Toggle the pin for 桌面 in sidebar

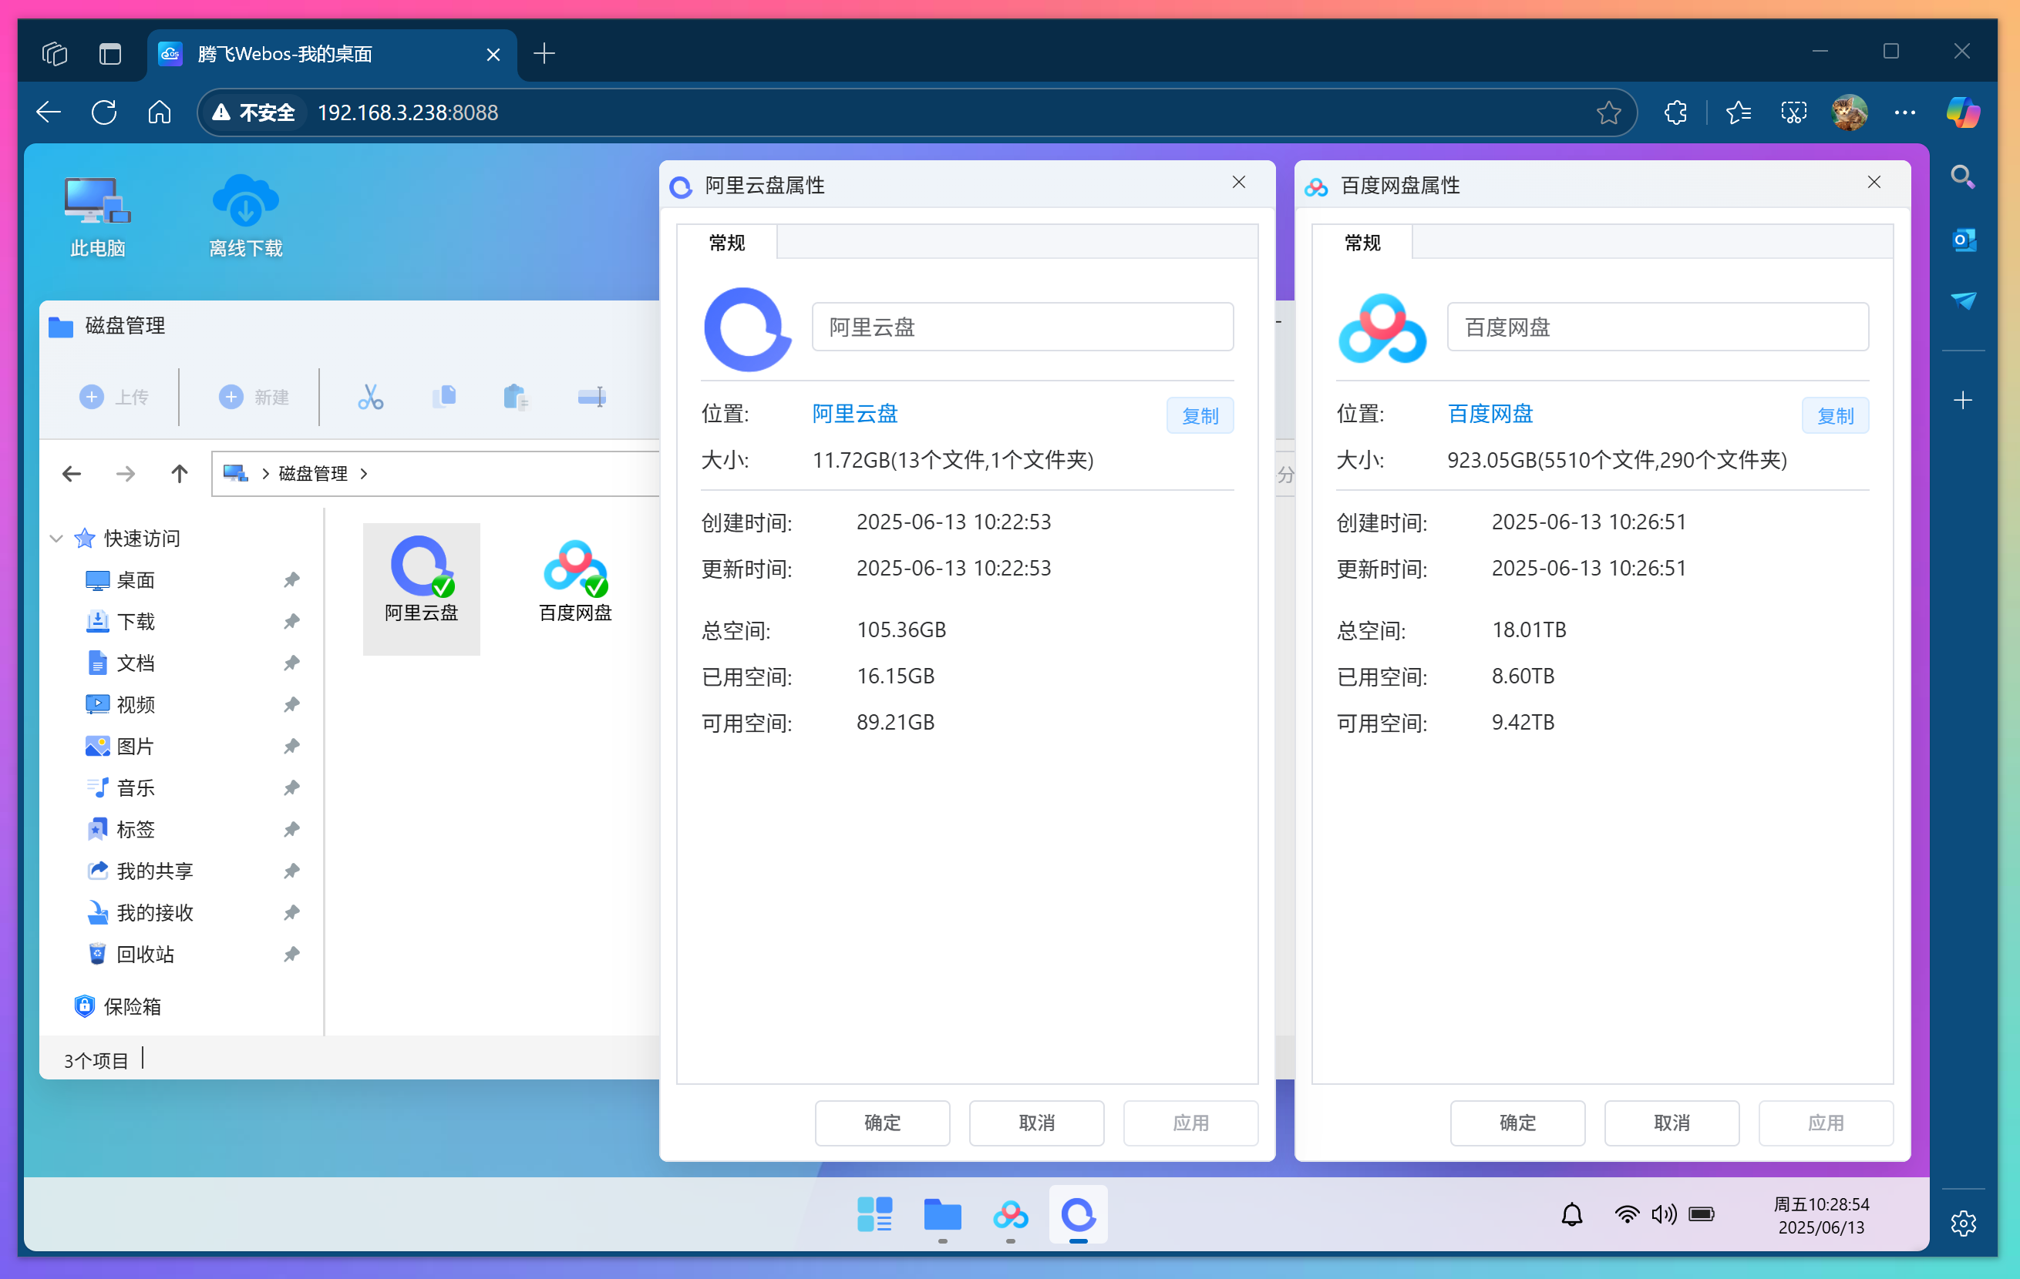tap(291, 579)
